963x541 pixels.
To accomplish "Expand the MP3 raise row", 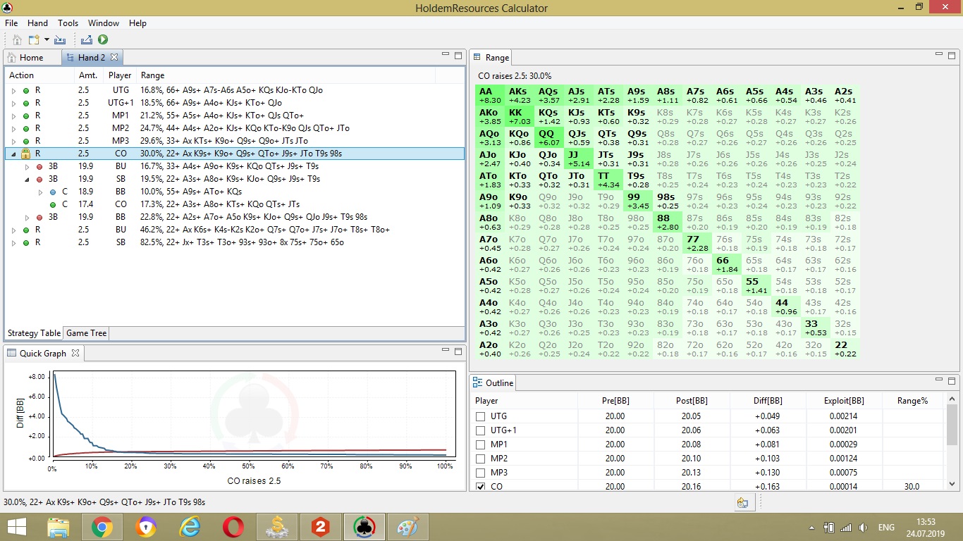I will tap(13, 142).
